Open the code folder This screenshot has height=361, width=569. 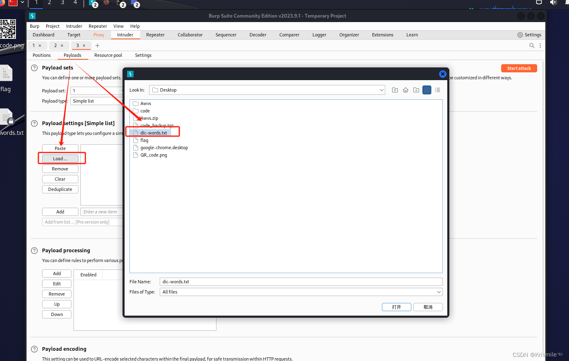coord(141,111)
